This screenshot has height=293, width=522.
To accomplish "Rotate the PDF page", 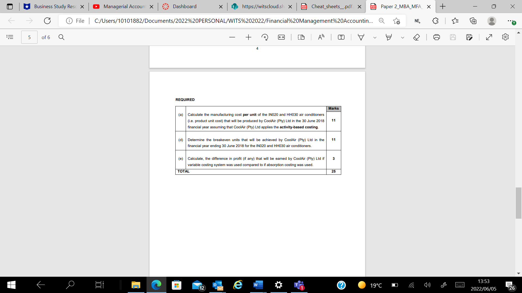I will [x=265, y=37].
